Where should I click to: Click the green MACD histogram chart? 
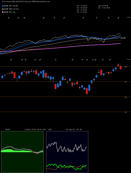22,152
